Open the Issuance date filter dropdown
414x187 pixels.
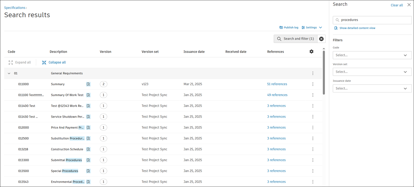(372, 88)
